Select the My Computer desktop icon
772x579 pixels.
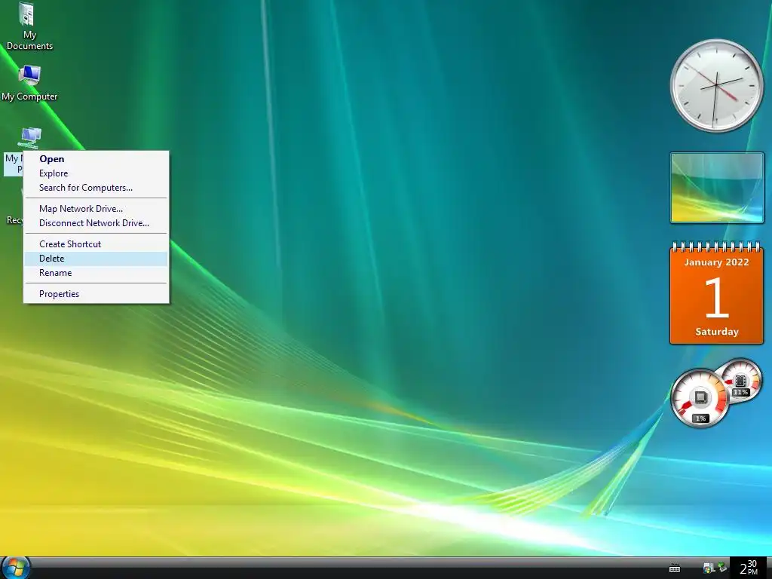click(x=29, y=83)
